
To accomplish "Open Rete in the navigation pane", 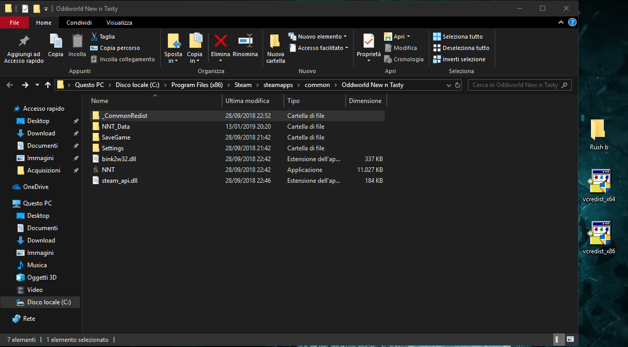I will click(24, 319).
